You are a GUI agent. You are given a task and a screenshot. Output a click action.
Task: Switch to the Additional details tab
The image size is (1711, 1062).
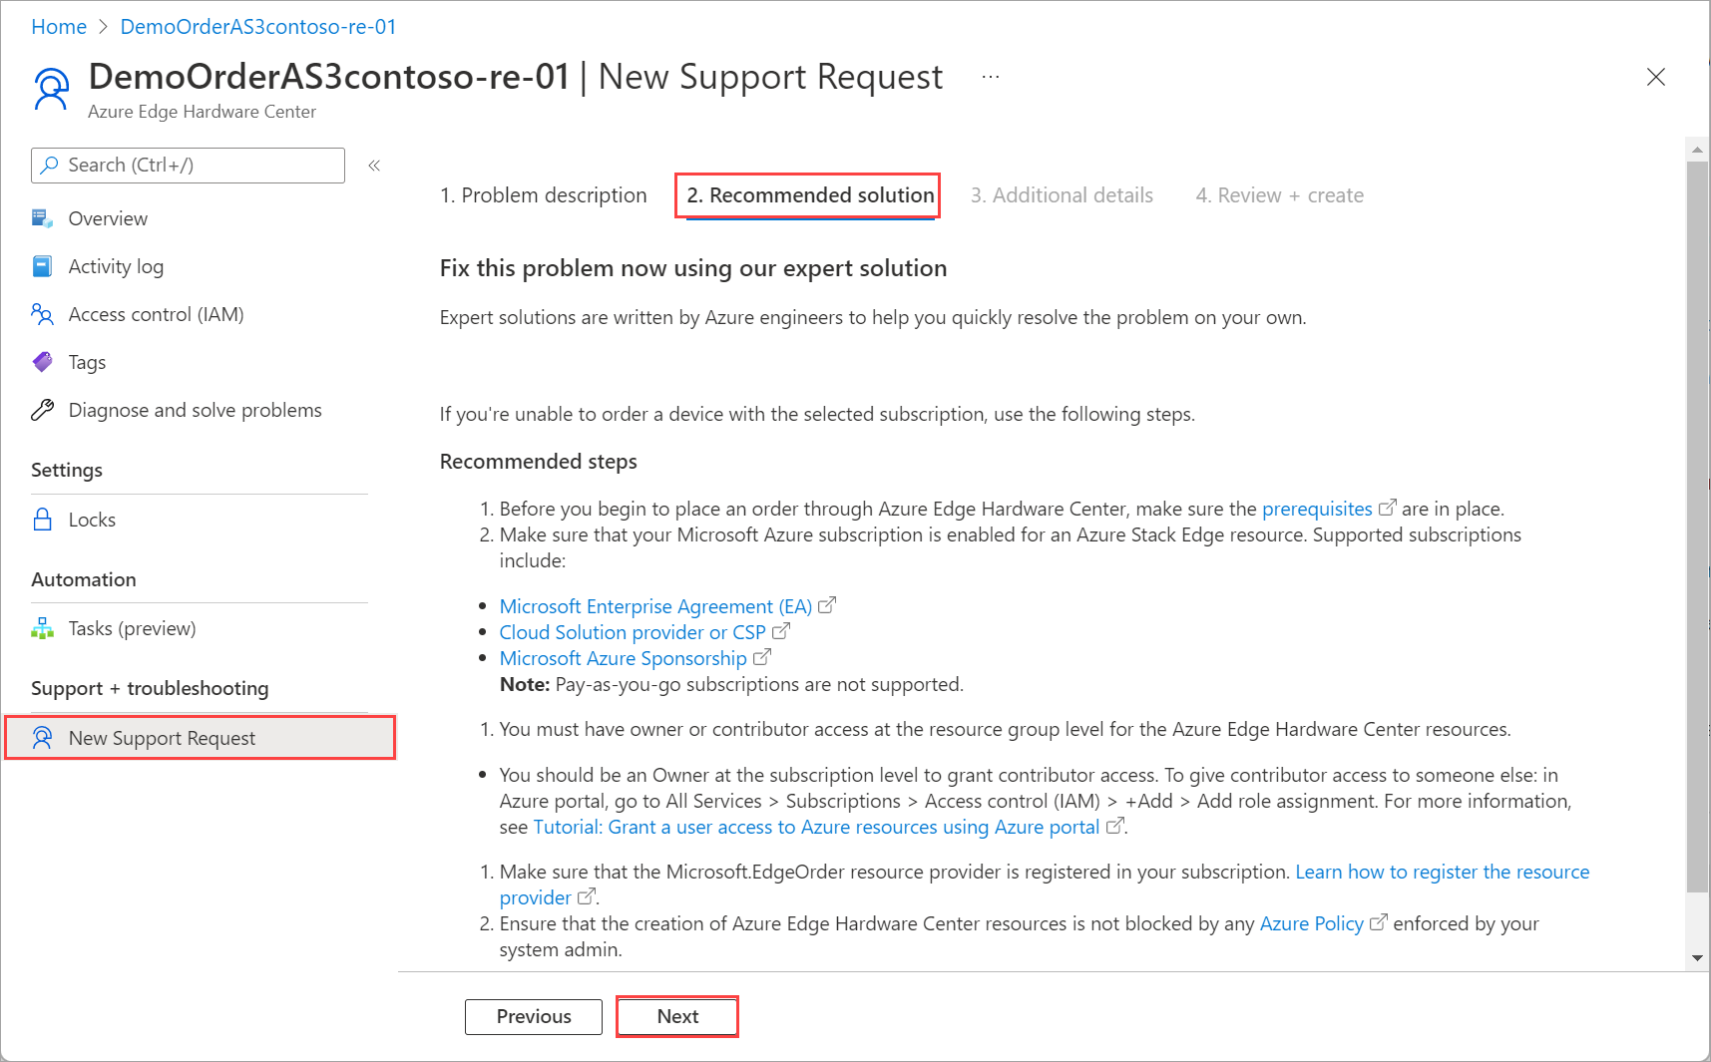click(1062, 194)
